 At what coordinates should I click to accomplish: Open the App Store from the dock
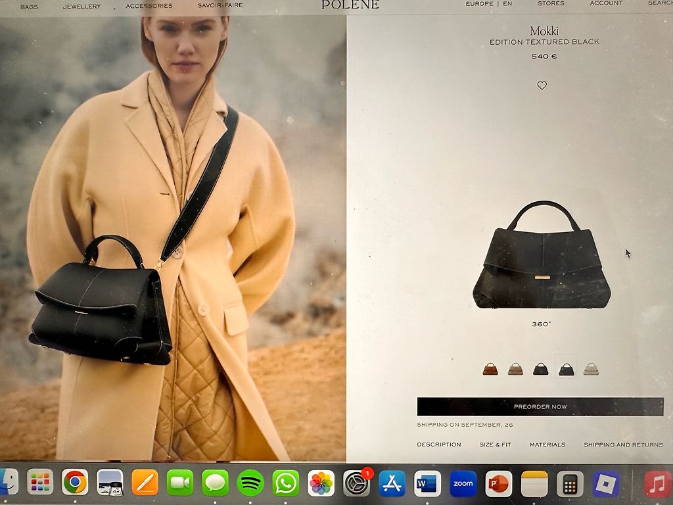tap(392, 483)
